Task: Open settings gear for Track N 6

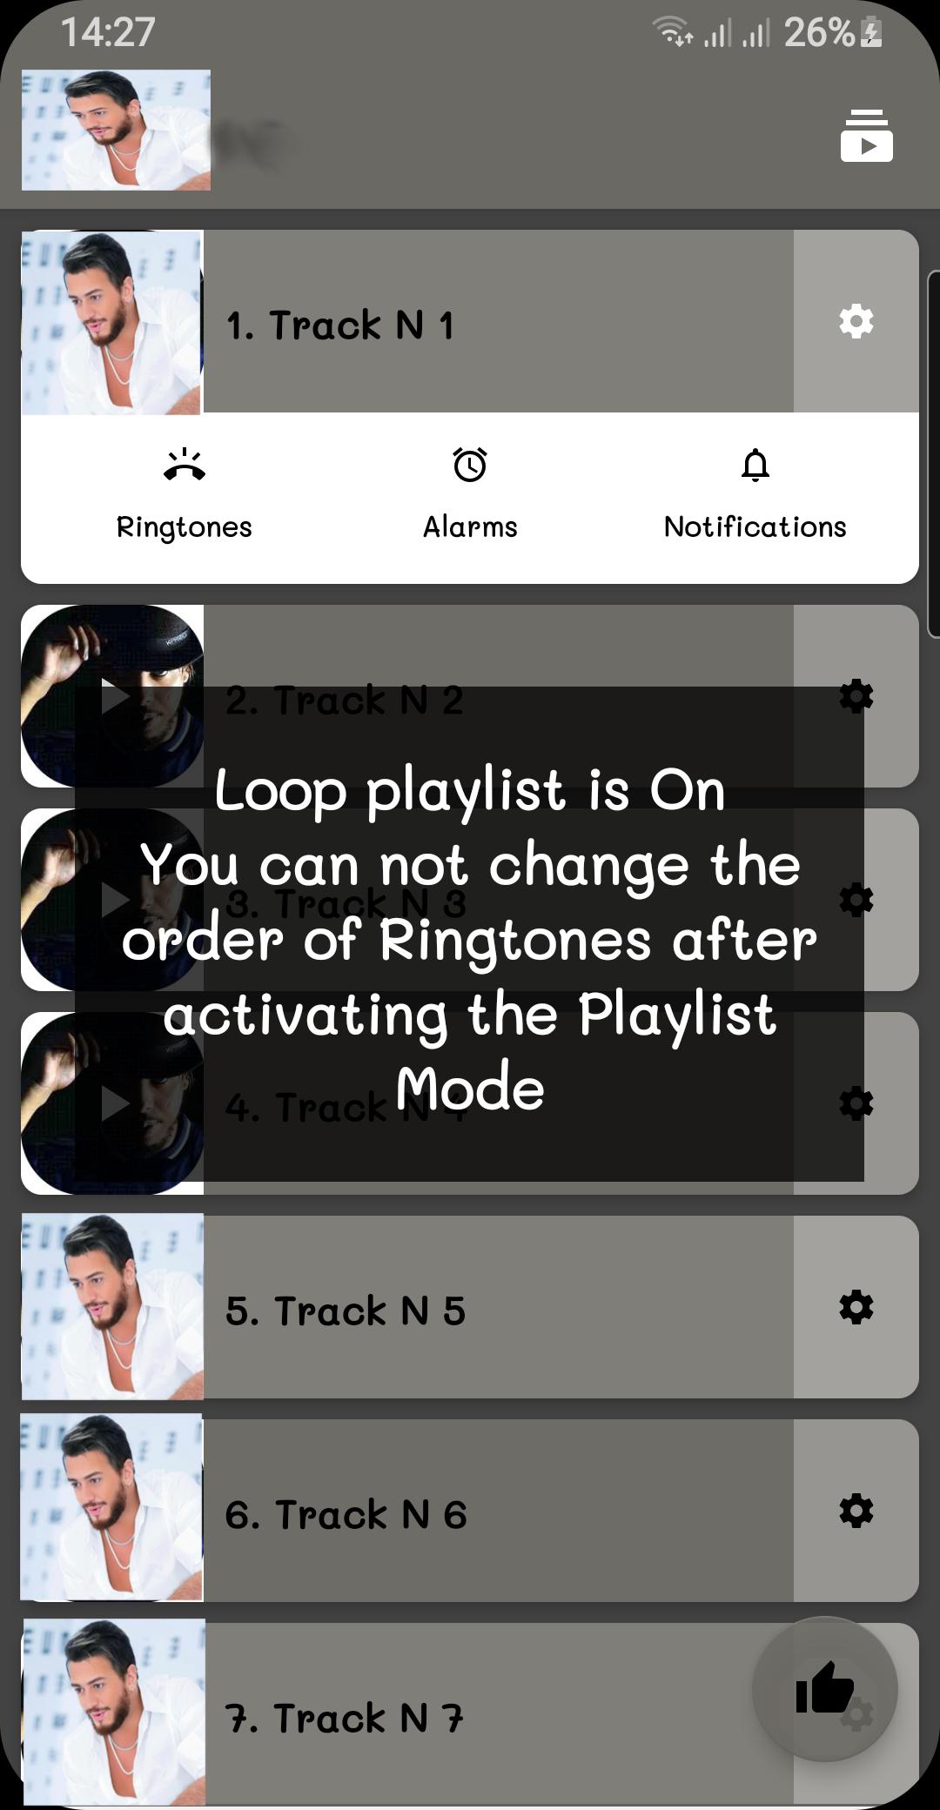Action: coord(856,1511)
